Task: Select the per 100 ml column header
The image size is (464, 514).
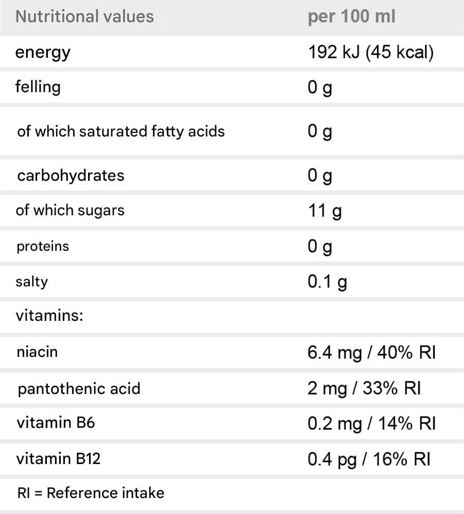Action: (352, 17)
